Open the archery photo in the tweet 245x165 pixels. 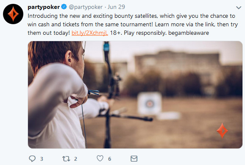click(135, 95)
